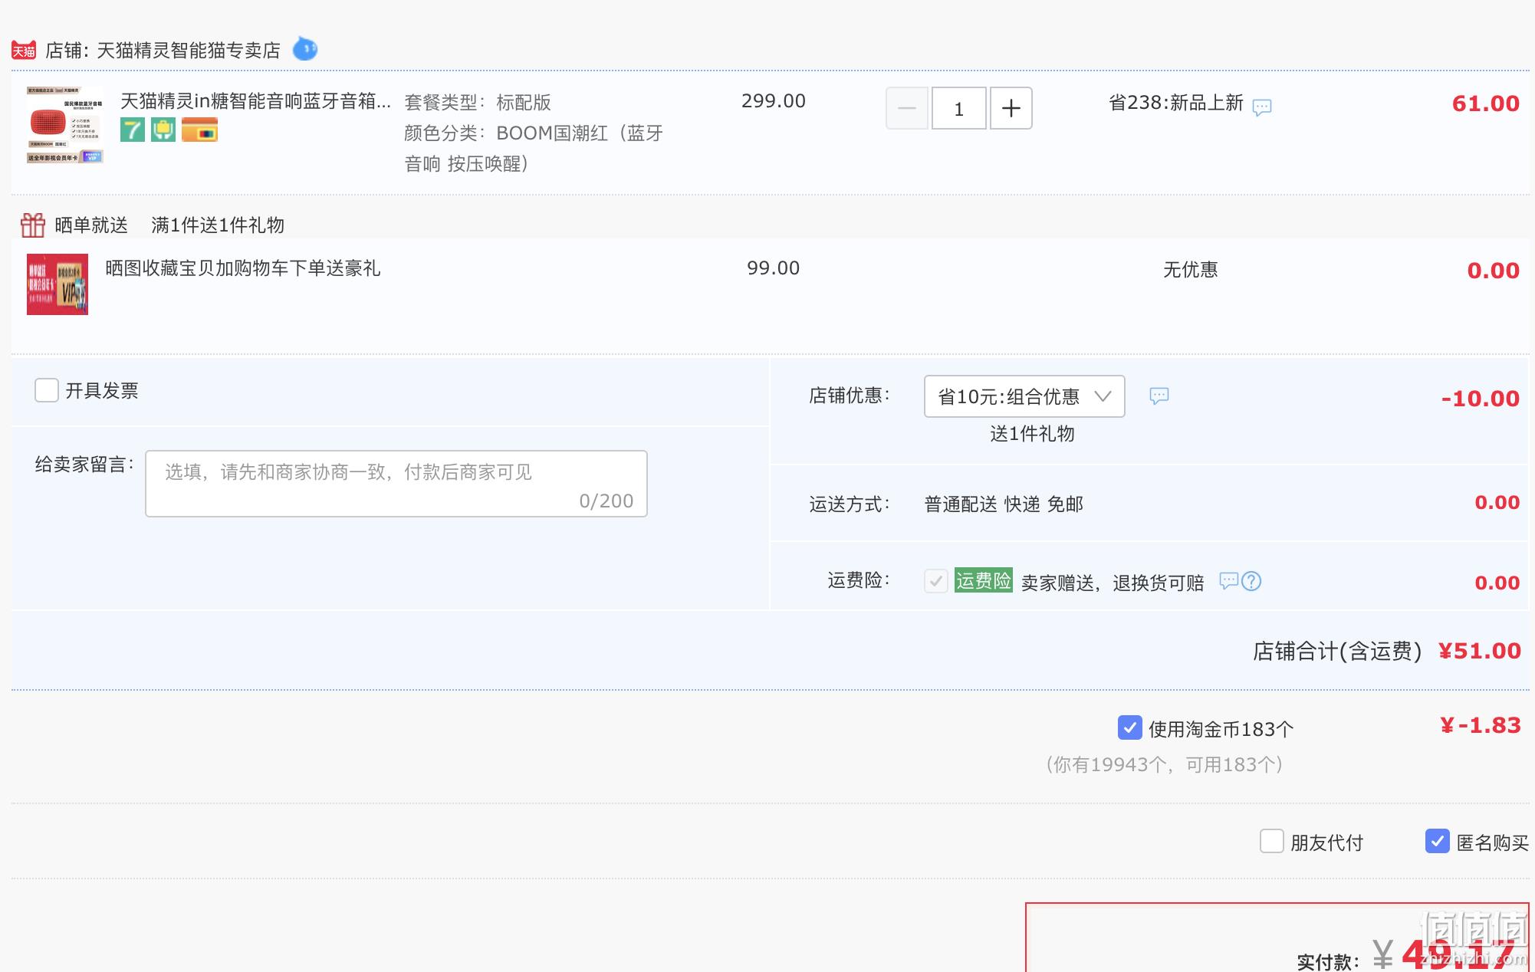Open shipping insurance comment bubble icon
Viewport: 1535px width, 972px height.
tap(1228, 581)
